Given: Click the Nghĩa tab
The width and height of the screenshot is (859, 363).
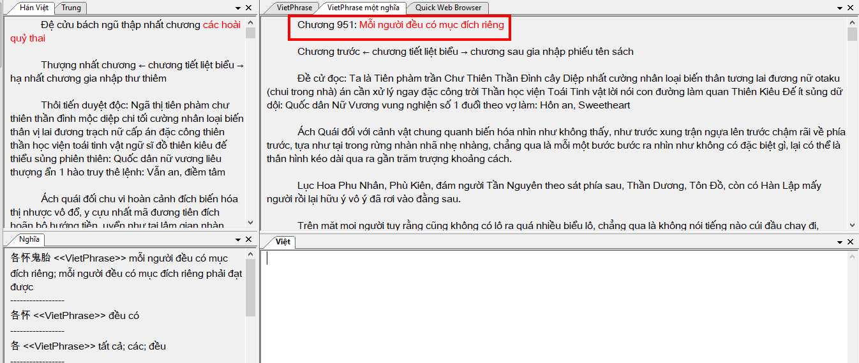Looking at the screenshot, I should (29, 240).
